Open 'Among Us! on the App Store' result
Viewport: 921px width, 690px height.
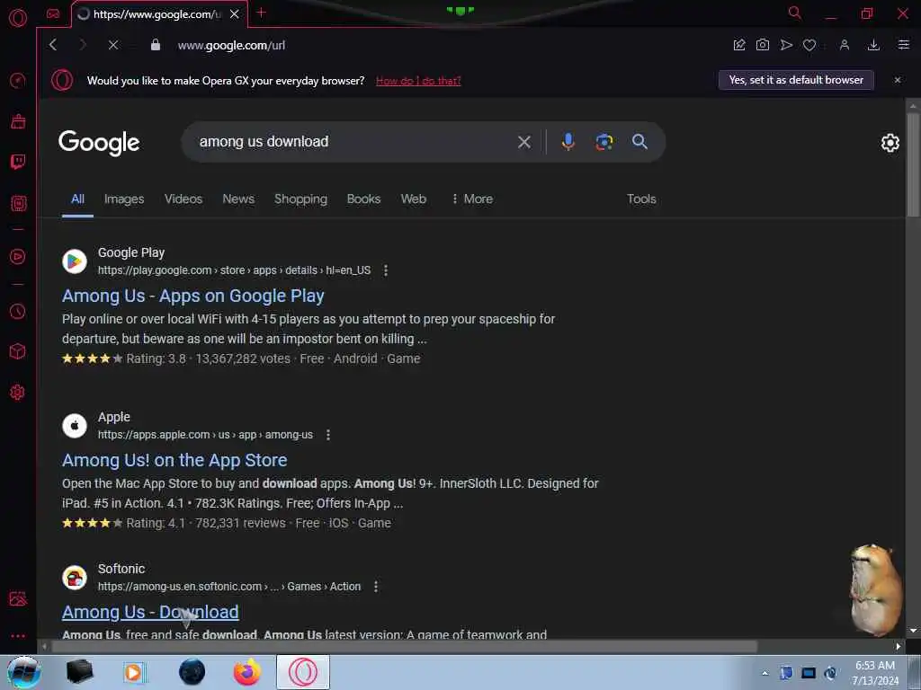coord(174,460)
